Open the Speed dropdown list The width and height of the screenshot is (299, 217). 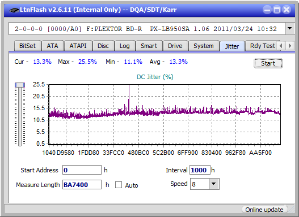pyautogui.click(x=214, y=184)
